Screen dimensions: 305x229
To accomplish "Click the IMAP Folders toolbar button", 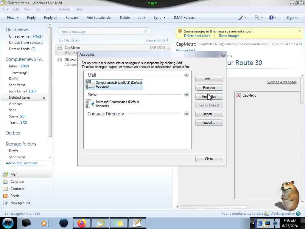I will pos(184,18).
